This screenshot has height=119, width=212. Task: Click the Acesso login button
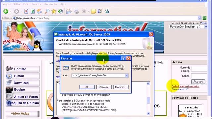pyautogui.click(x=198, y=82)
